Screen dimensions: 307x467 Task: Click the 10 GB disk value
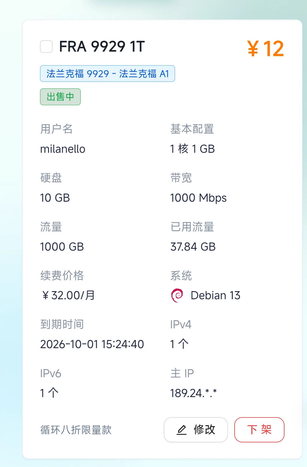[x=55, y=198]
